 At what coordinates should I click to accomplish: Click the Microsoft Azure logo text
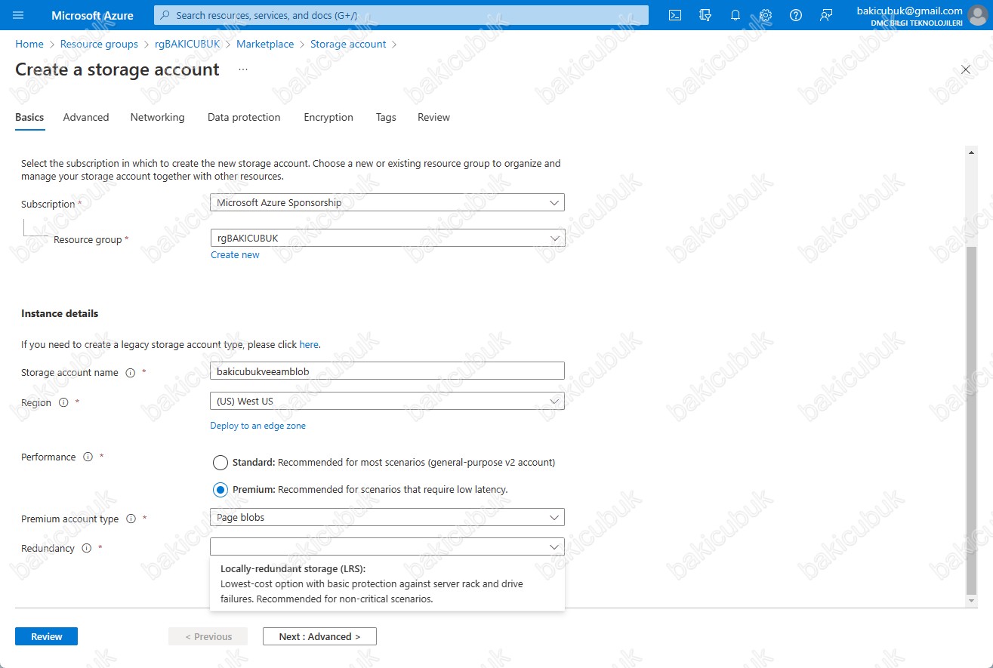click(x=92, y=15)
